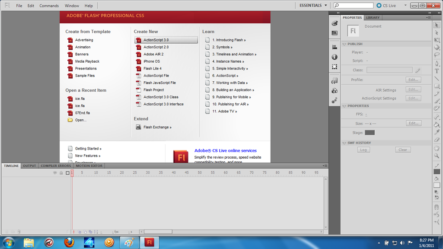Click the SWF History Log button
443x249 pixels.
(x=363, y=150)
